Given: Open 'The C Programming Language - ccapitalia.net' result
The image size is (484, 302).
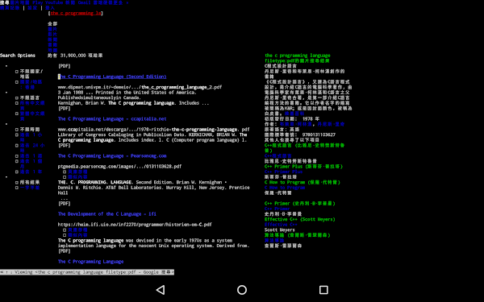Looking at the screenshot, I should (x=112, y=118).
